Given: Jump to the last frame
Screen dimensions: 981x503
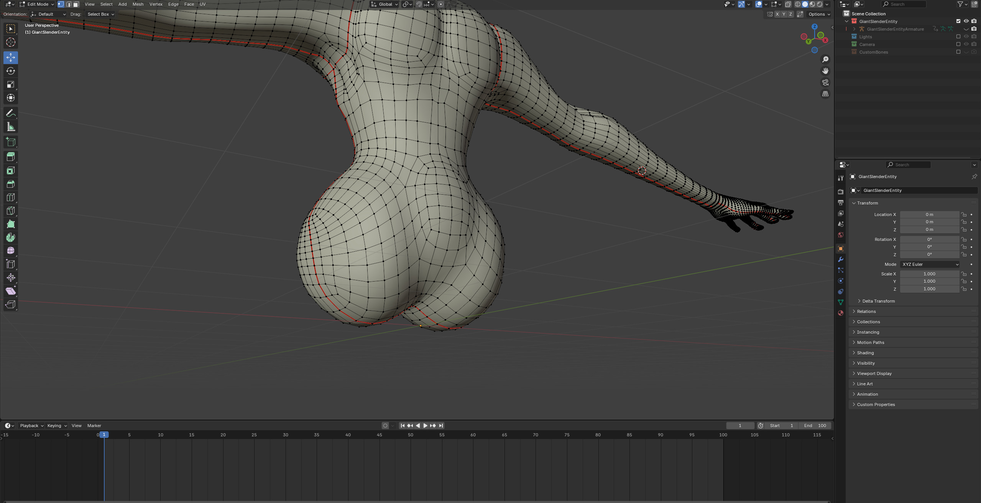Looking at the screenshot, I should coord(441,426).
